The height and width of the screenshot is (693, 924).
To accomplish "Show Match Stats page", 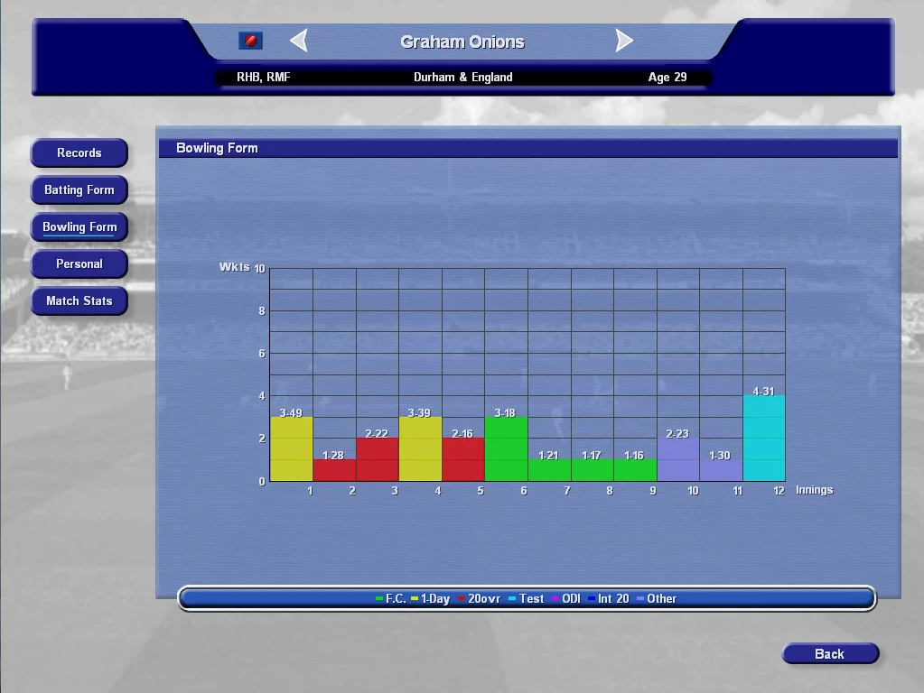I will click(x=79, y=300).
